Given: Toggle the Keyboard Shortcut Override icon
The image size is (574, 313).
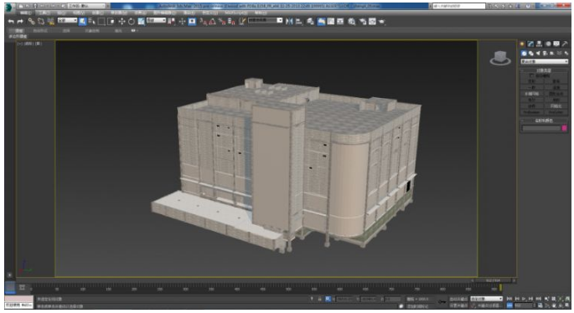Looking at the screenshot, I should click(192, 22).
